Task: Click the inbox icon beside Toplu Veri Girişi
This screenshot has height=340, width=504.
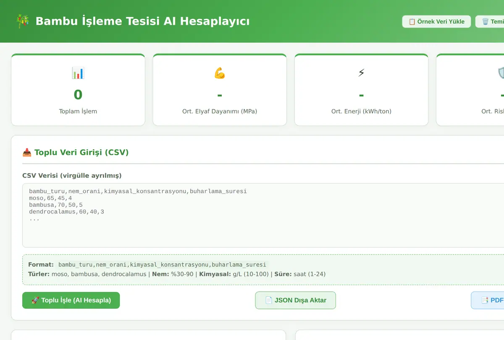Action: click(27, 153)
